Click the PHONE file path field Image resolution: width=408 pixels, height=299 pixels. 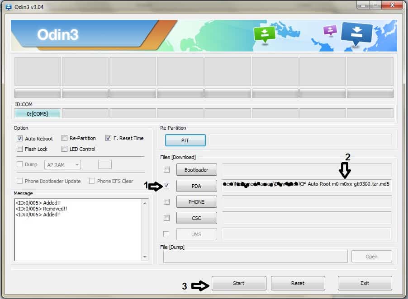click(307, 202)
